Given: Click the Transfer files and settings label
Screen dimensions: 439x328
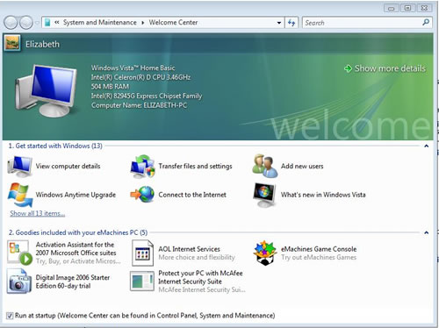Looking at the screenshot, I should point(195,166).
